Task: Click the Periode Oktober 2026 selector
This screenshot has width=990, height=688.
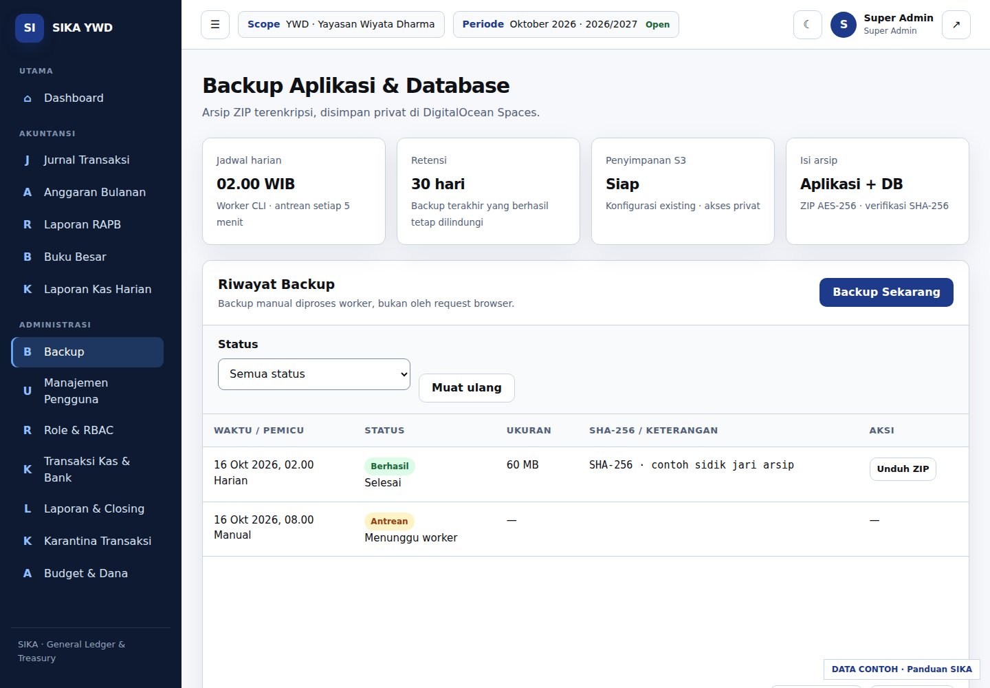Action: coord(566,25)
